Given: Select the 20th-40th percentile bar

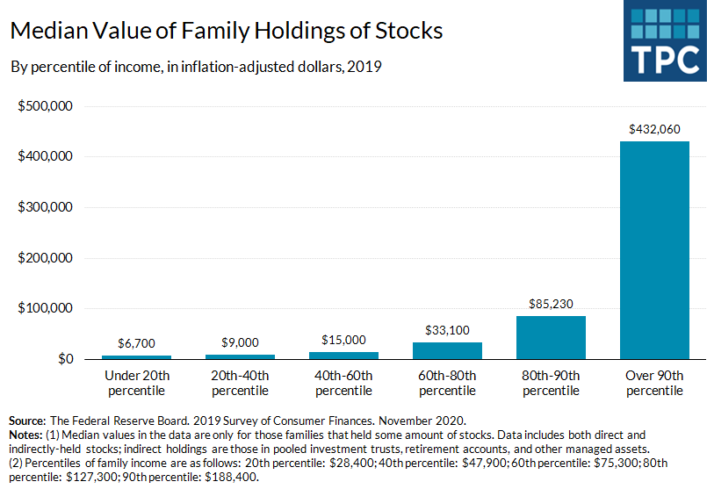Looking at the screenshot, I should tap(240, 356).
